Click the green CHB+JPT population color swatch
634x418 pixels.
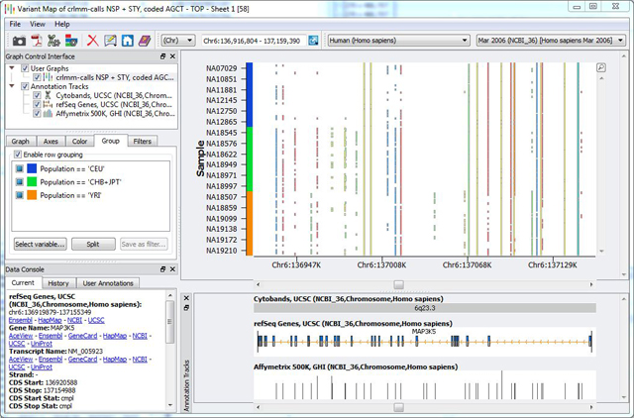coord(32,182)
